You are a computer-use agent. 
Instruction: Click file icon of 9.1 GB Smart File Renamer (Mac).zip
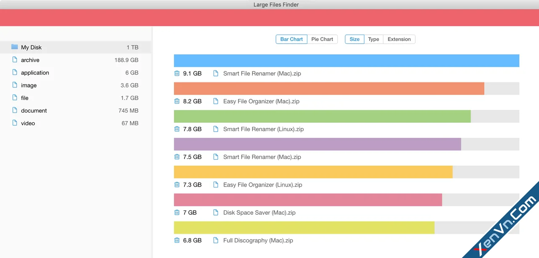(216, 74)
